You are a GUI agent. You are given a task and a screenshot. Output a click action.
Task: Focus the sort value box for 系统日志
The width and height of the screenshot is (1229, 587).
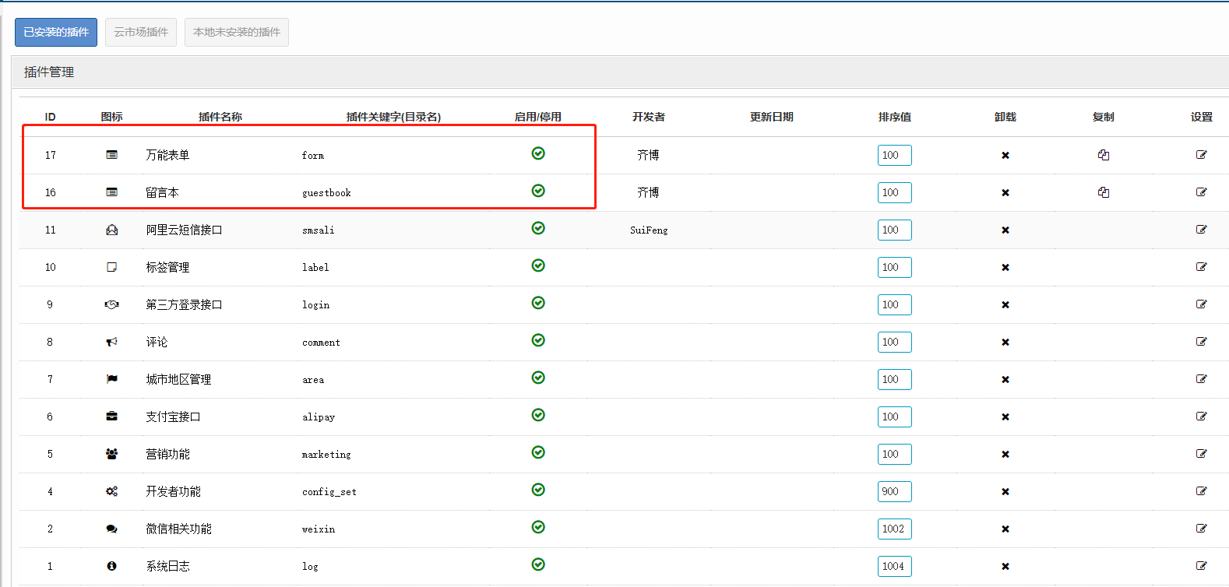coord(894,566)
